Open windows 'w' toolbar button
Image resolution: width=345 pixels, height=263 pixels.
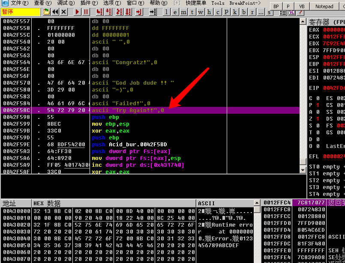click(201, 12)
